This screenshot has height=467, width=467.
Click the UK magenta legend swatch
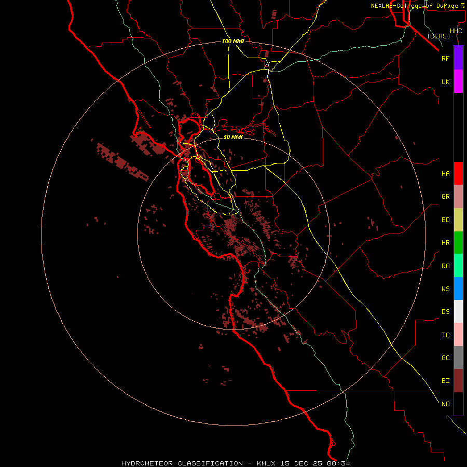[458, 81]
